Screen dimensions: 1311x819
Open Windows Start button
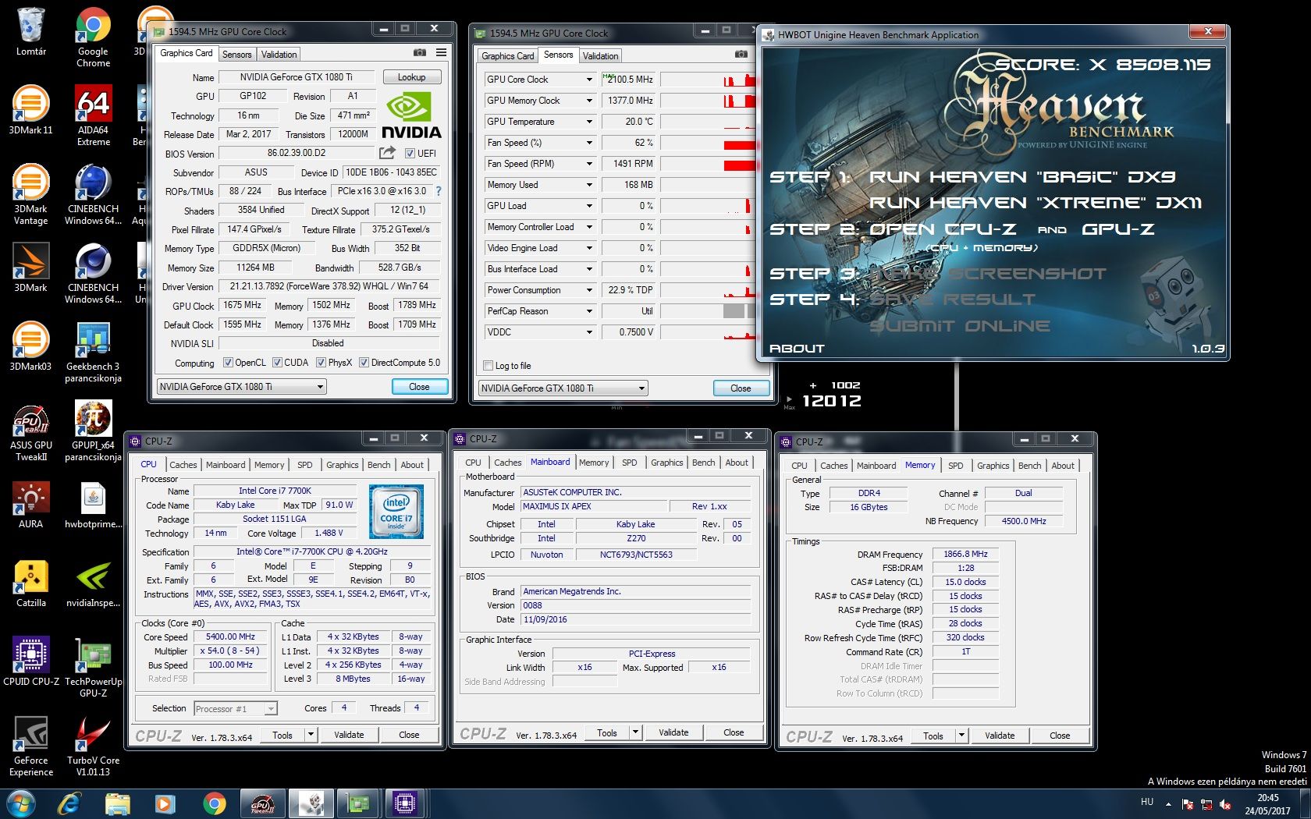click(x=20, y=803)
